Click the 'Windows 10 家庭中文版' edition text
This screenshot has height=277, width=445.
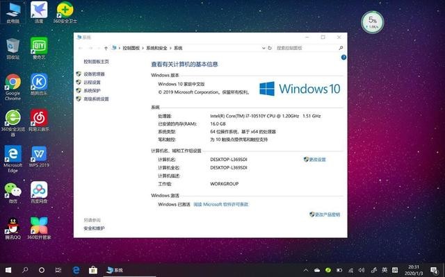pos(181,84)
